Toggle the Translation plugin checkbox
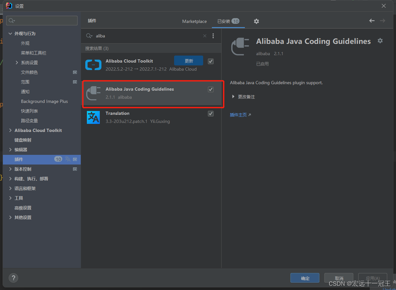This screenshot has width=396, height=290. point(211,114)
